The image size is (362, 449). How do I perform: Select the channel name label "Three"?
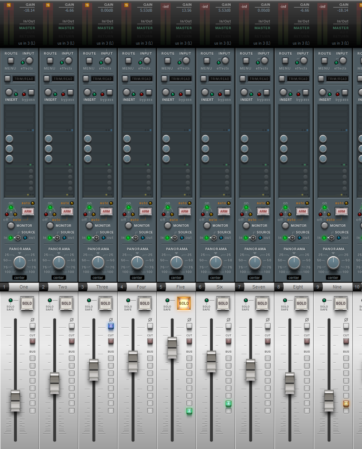click(x=102, y=287)
